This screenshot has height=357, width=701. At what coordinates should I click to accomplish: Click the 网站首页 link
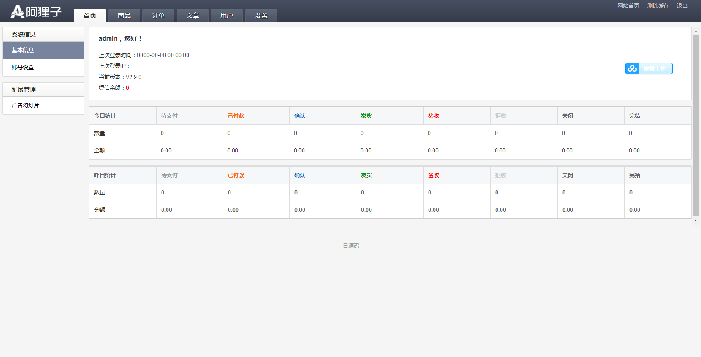(628, 6)
